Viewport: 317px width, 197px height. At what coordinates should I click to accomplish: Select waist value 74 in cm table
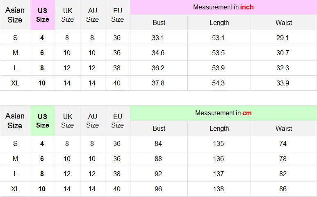(x=283, y=143)
